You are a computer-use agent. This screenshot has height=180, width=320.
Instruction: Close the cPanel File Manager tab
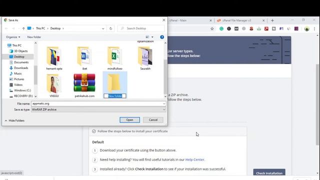(x=263, y=20)
